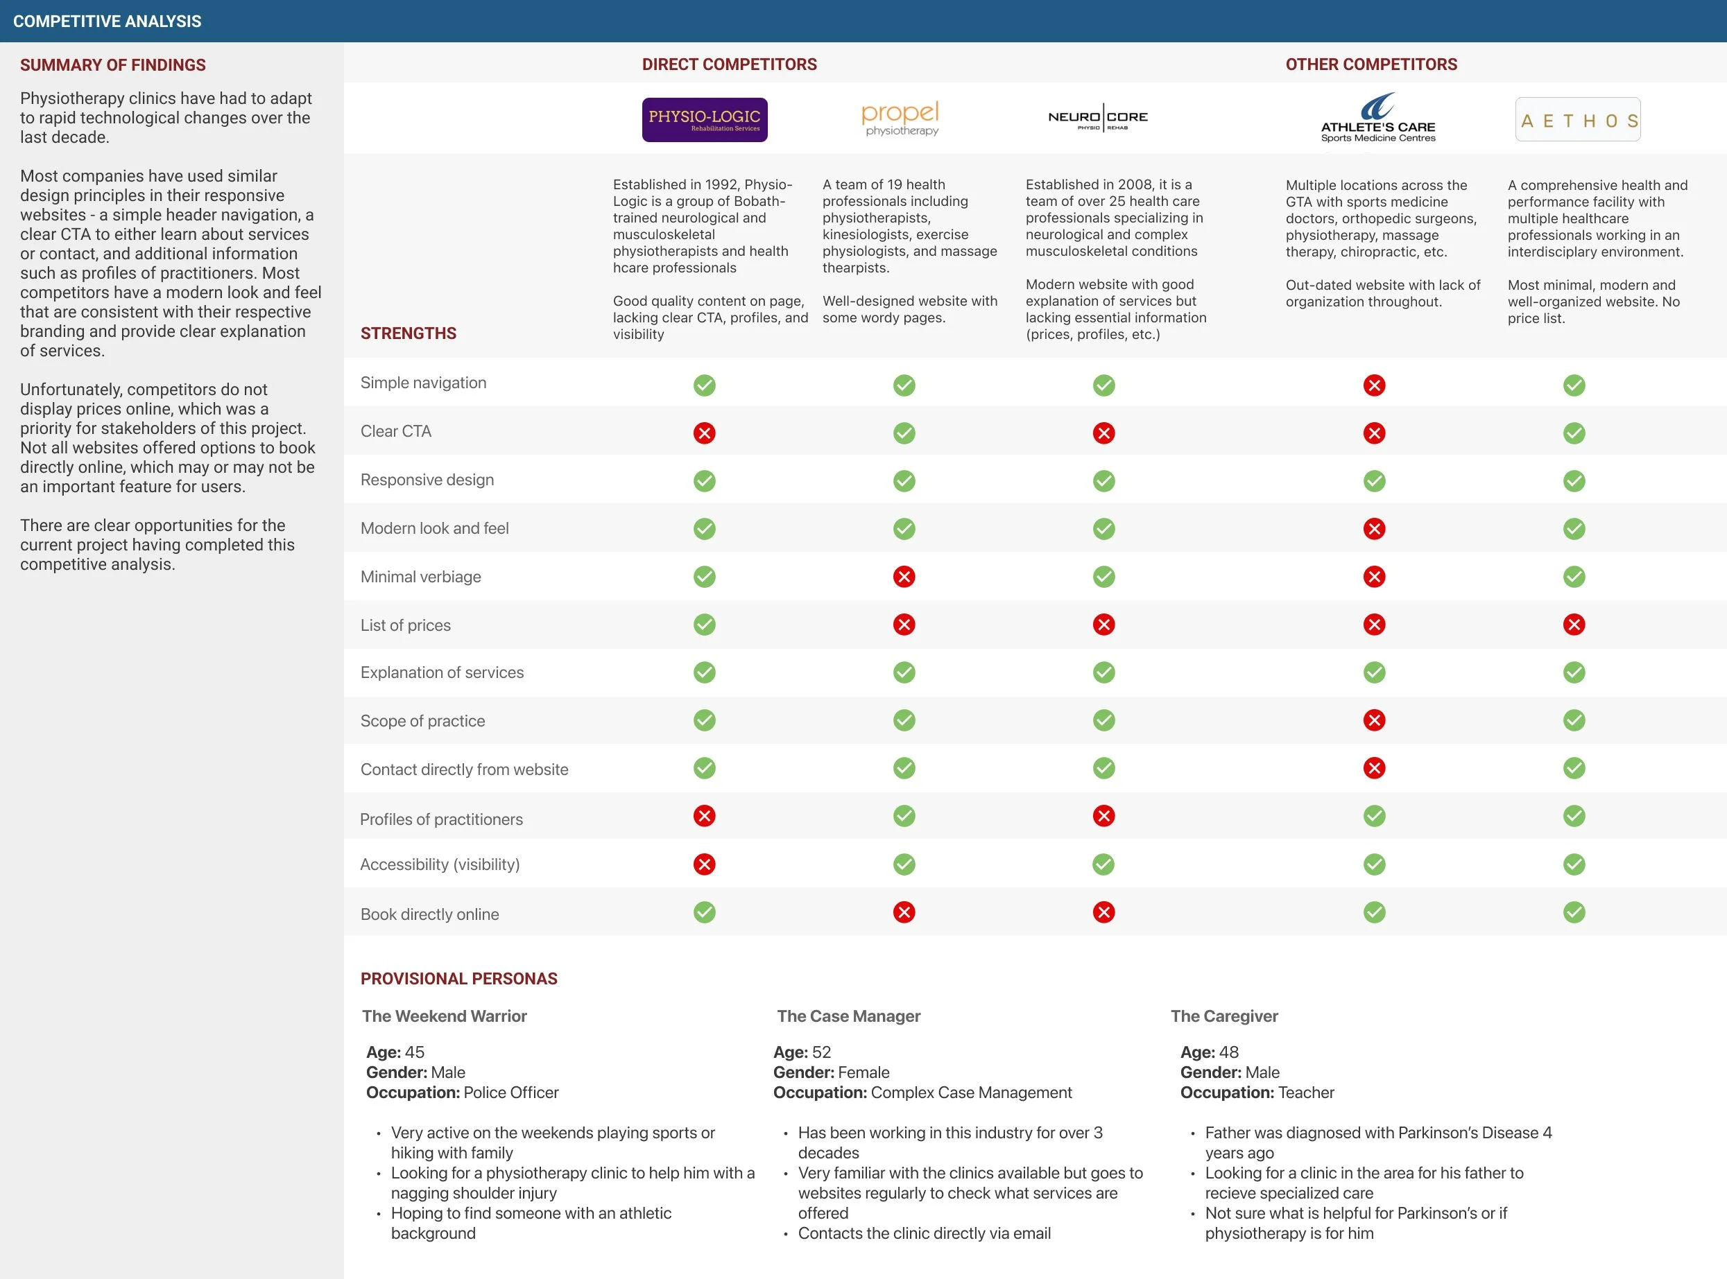
Task: Click The Caregiver persona title
Action: tap(1223, 1016)
